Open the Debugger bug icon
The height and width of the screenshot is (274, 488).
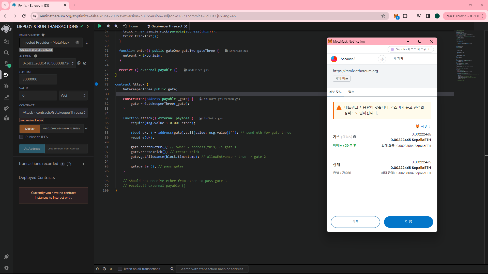click(x=7, y=86)
